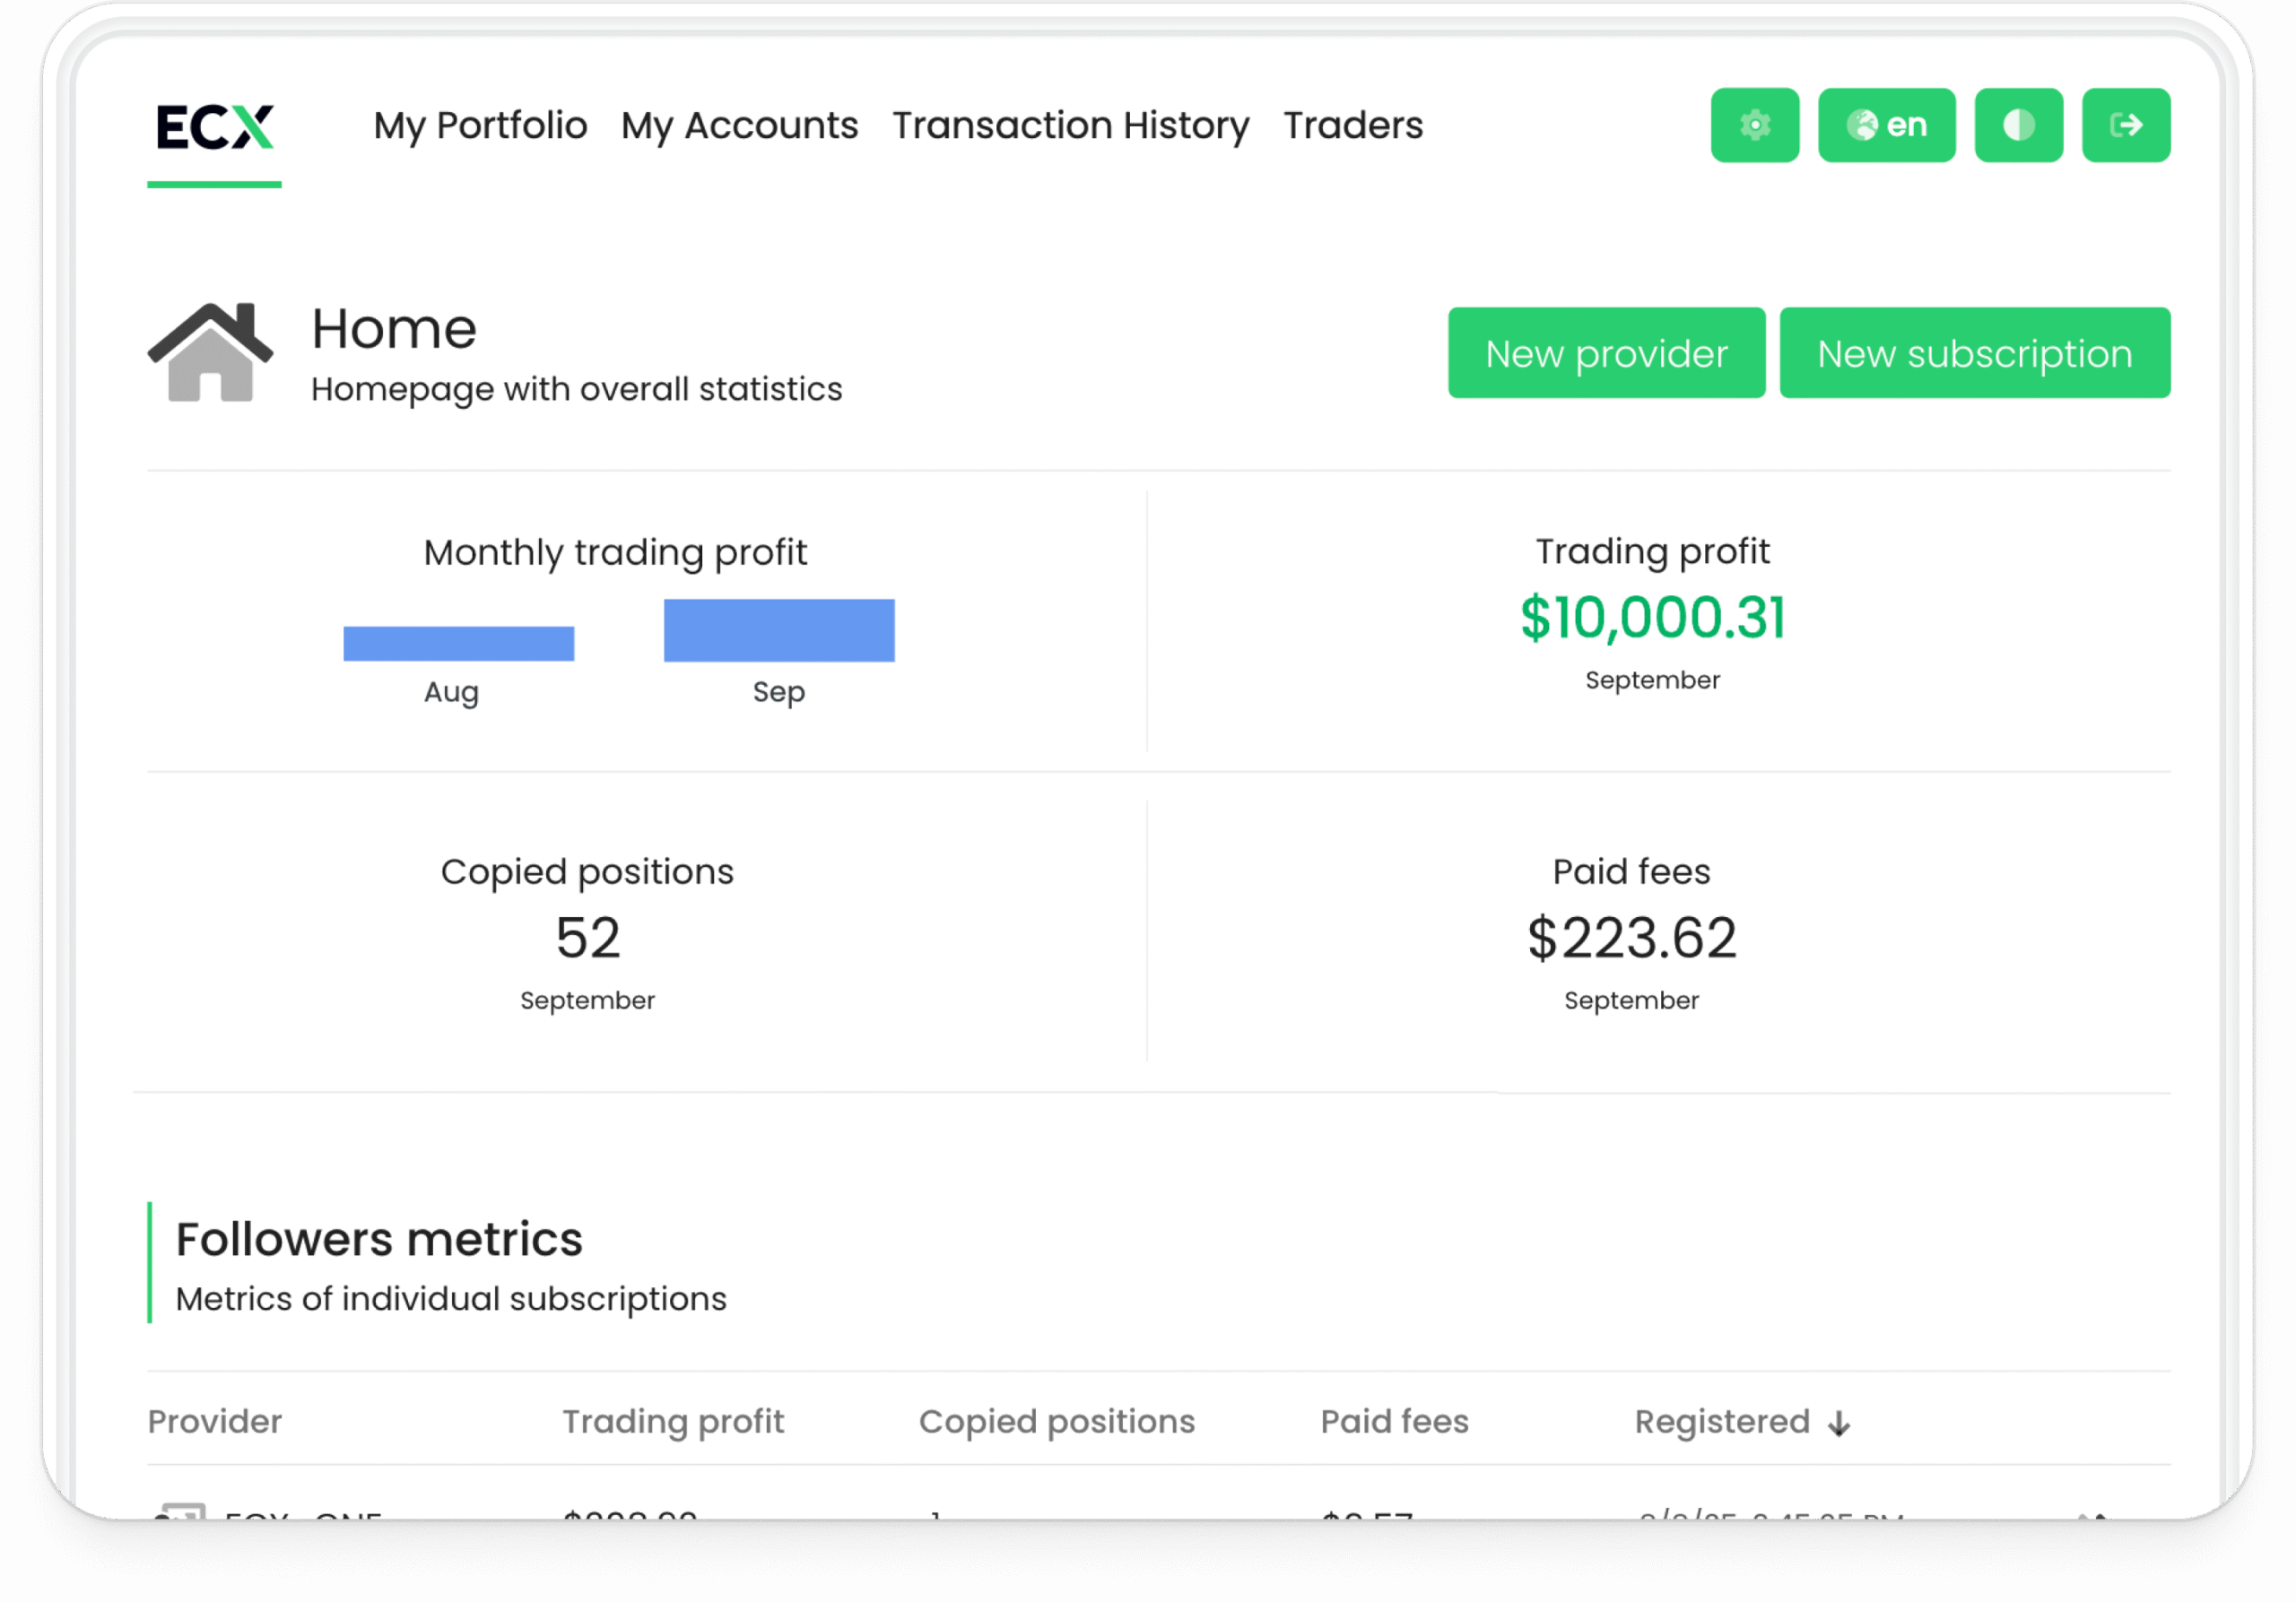
Task: Click the Sep bar in profit chart
Action: (779, 630)
